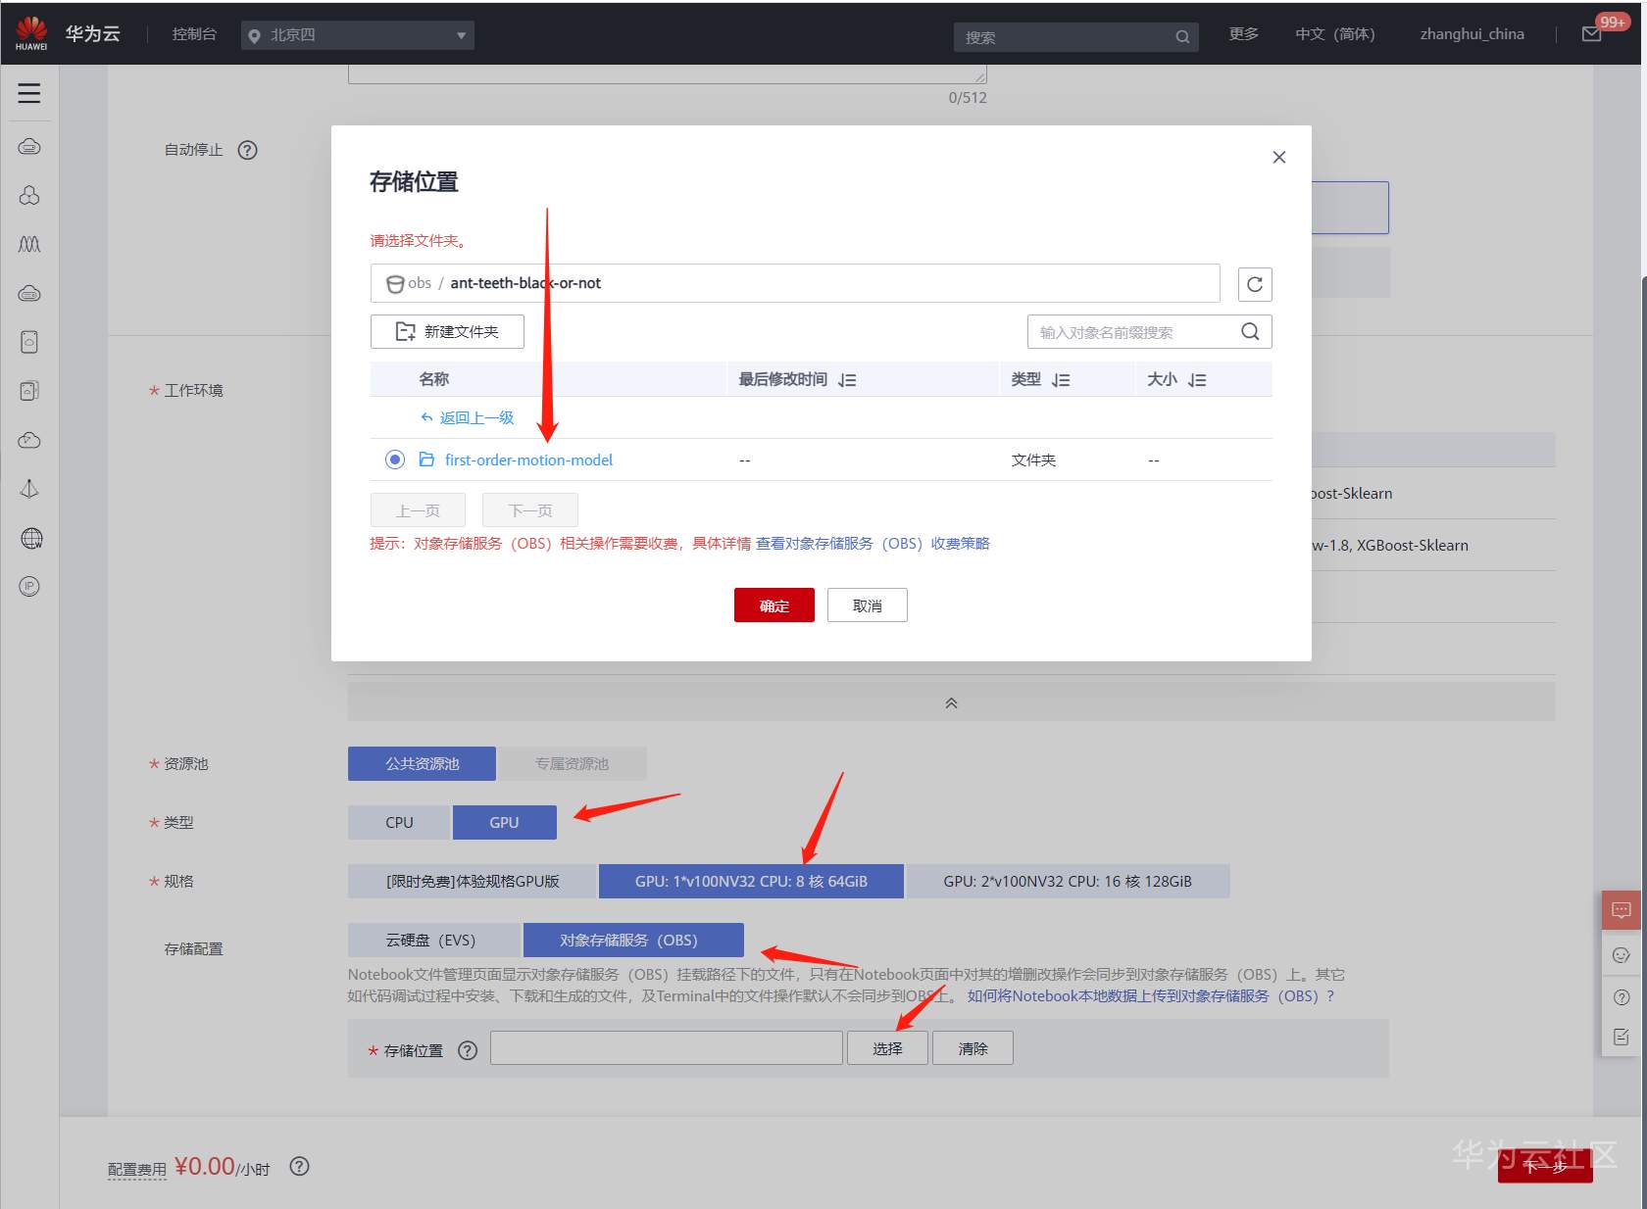
Task: Click the cloud icon directly below the hamburger menu
Action: click(x=29, y=147)
